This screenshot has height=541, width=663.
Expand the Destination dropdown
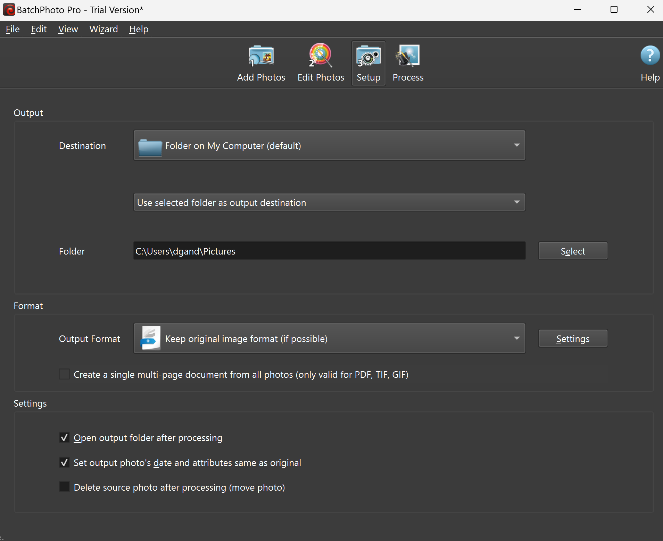pyautogui.click(x=329, y=145)
